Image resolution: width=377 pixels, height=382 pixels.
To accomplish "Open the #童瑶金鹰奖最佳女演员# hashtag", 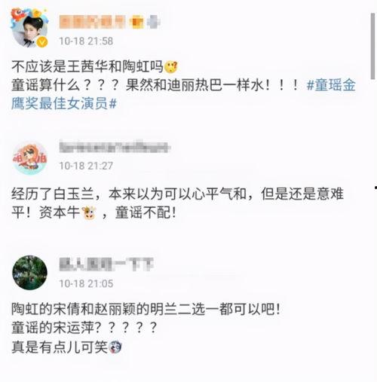I will pos(183,94).
